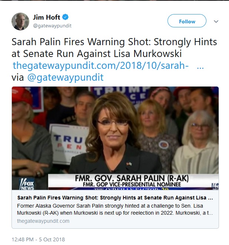Open the Jim Hoft display name
The image size is (229, 245).
[46, 17]
